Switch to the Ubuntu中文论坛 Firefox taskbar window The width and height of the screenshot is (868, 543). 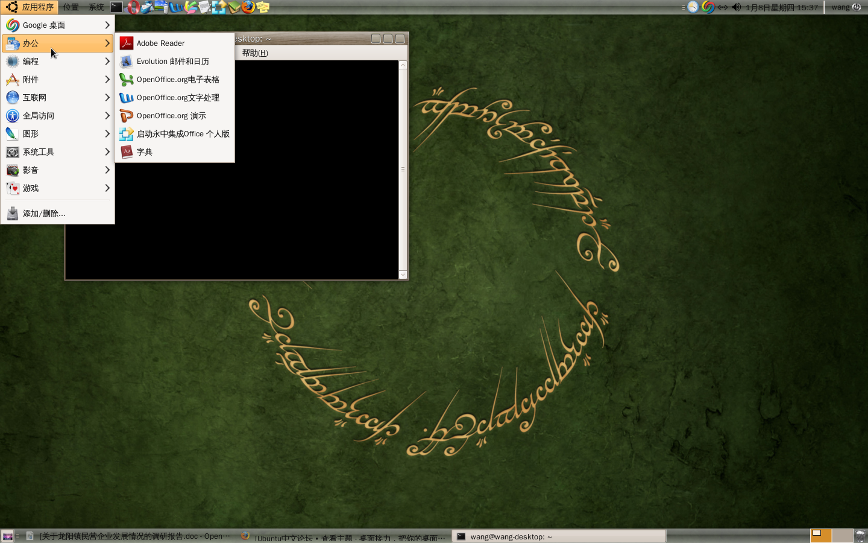[343, 536]
